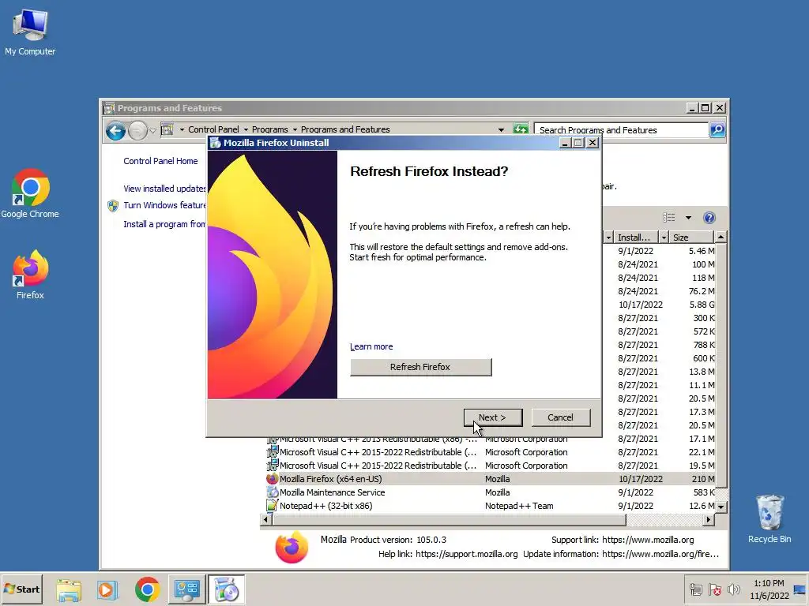Click Next > in the uninstall dialog
Viewport: 809px width, 606px height.
click(493, 417)
